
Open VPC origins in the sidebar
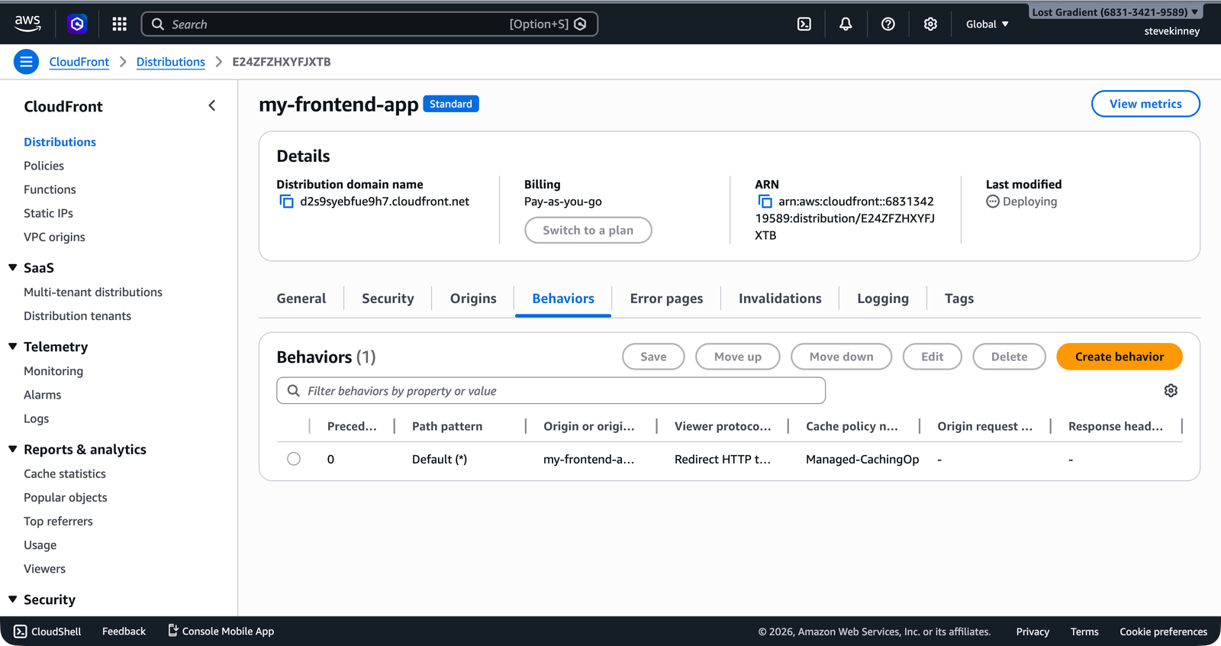tap(54, 237)
